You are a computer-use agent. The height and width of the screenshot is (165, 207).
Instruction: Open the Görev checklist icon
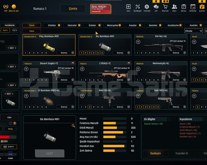tap(183, 7)
